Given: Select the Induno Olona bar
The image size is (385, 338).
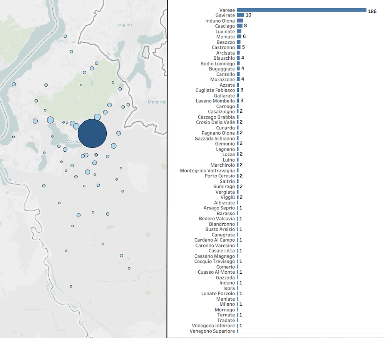Looking at the screenshot, I should tap(240, 20).
